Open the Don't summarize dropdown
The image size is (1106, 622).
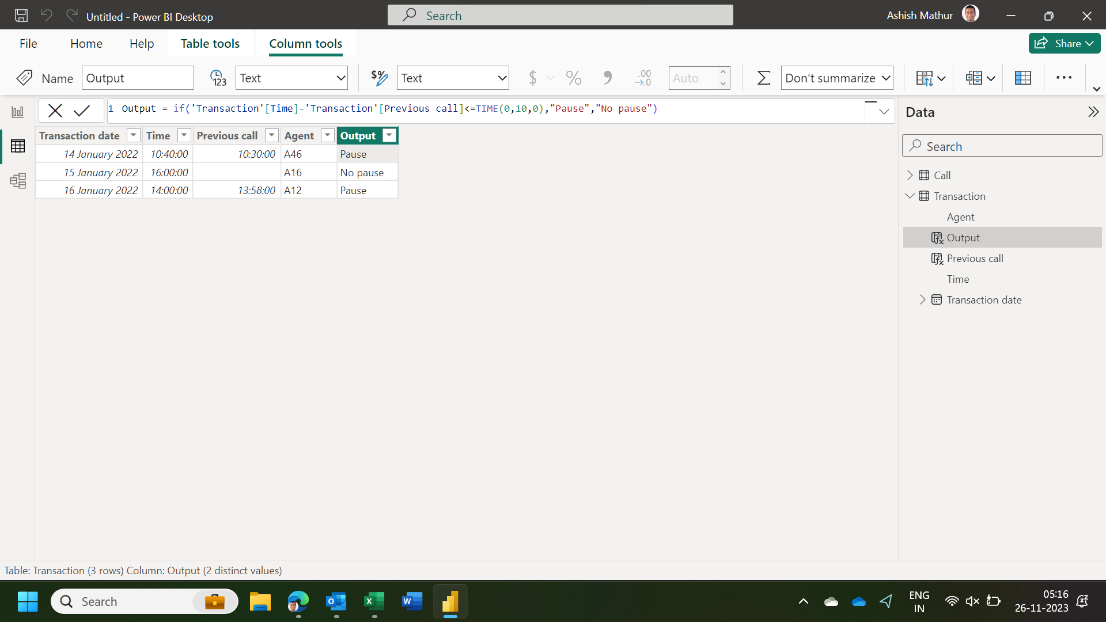tap(837, 78)
